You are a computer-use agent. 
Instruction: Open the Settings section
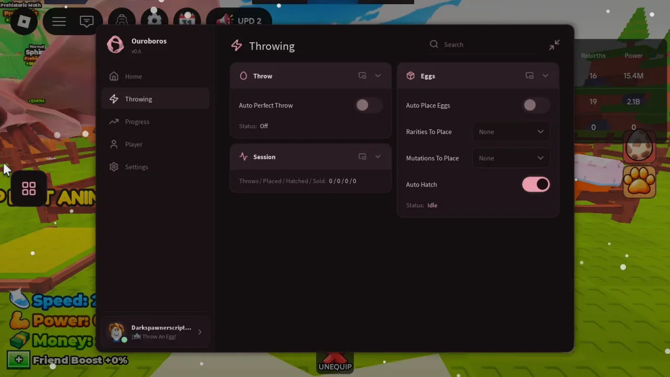[155, 167]
